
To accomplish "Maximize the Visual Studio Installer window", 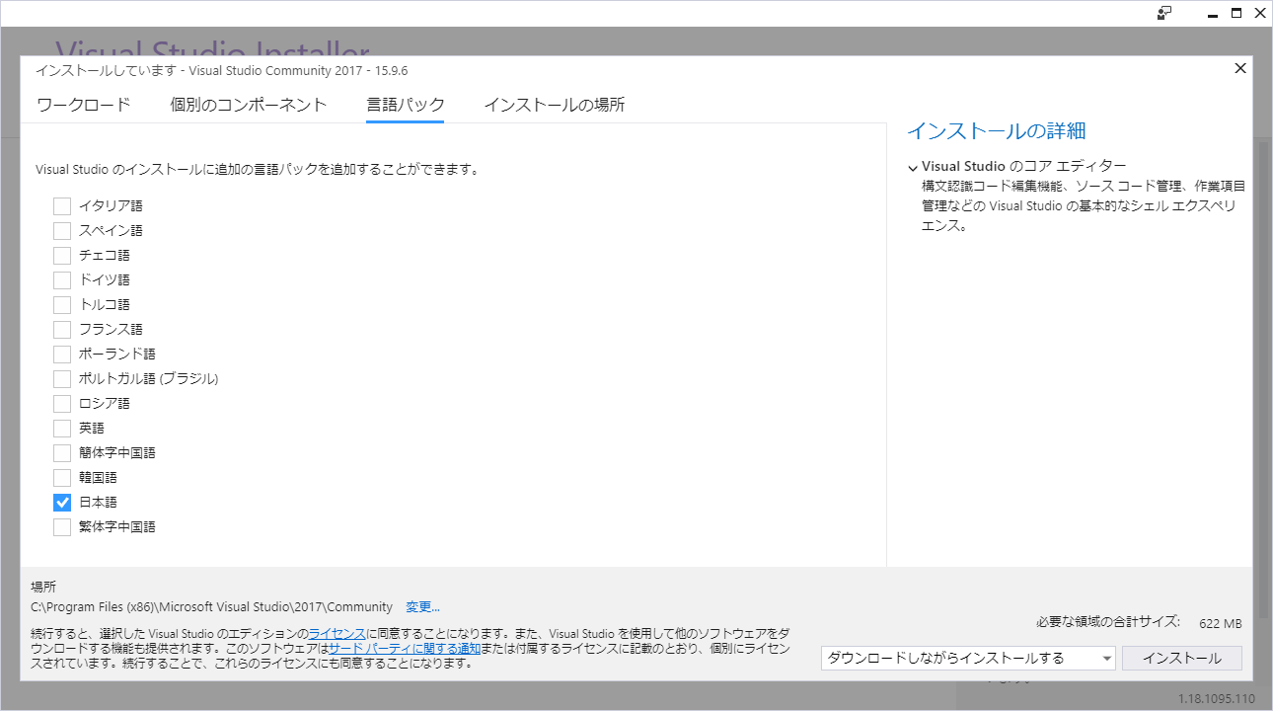I will pyautogui.click(x=1236, y=13).
